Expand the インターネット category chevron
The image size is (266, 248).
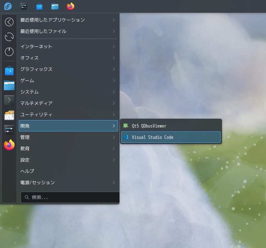click(114, 46)
